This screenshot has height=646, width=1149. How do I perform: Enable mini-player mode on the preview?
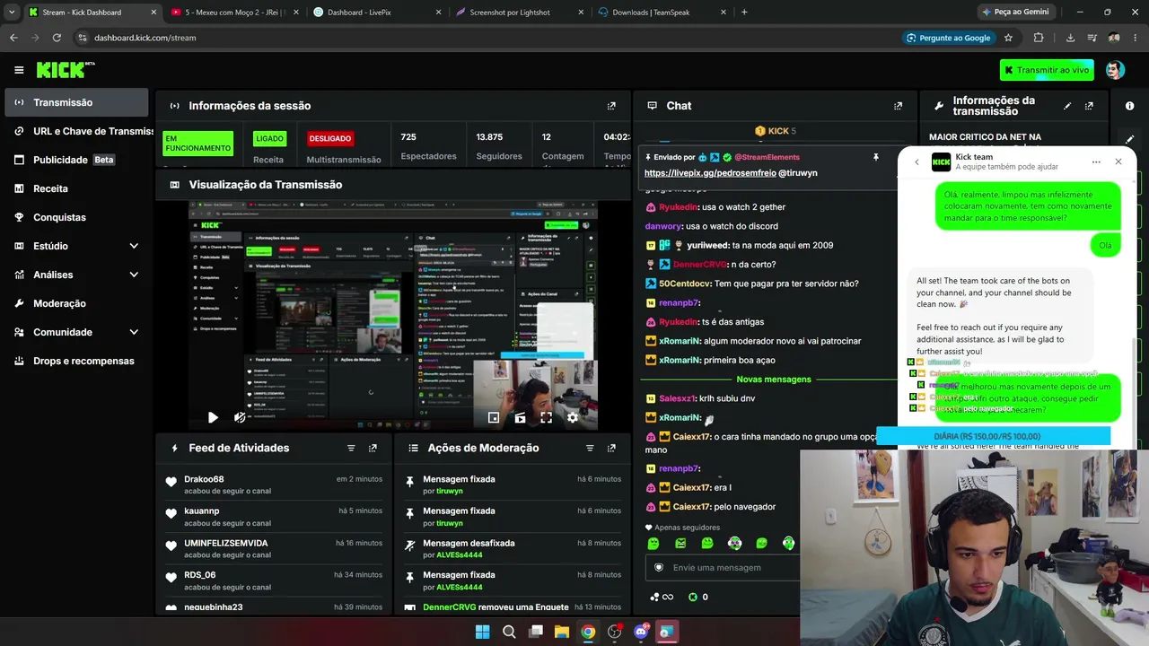tap(494, 417)
